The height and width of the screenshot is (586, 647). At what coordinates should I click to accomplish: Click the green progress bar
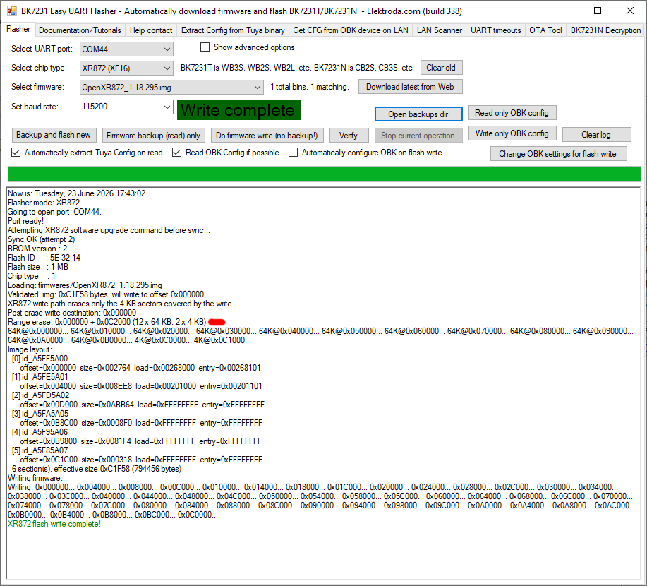coord(325,174)
